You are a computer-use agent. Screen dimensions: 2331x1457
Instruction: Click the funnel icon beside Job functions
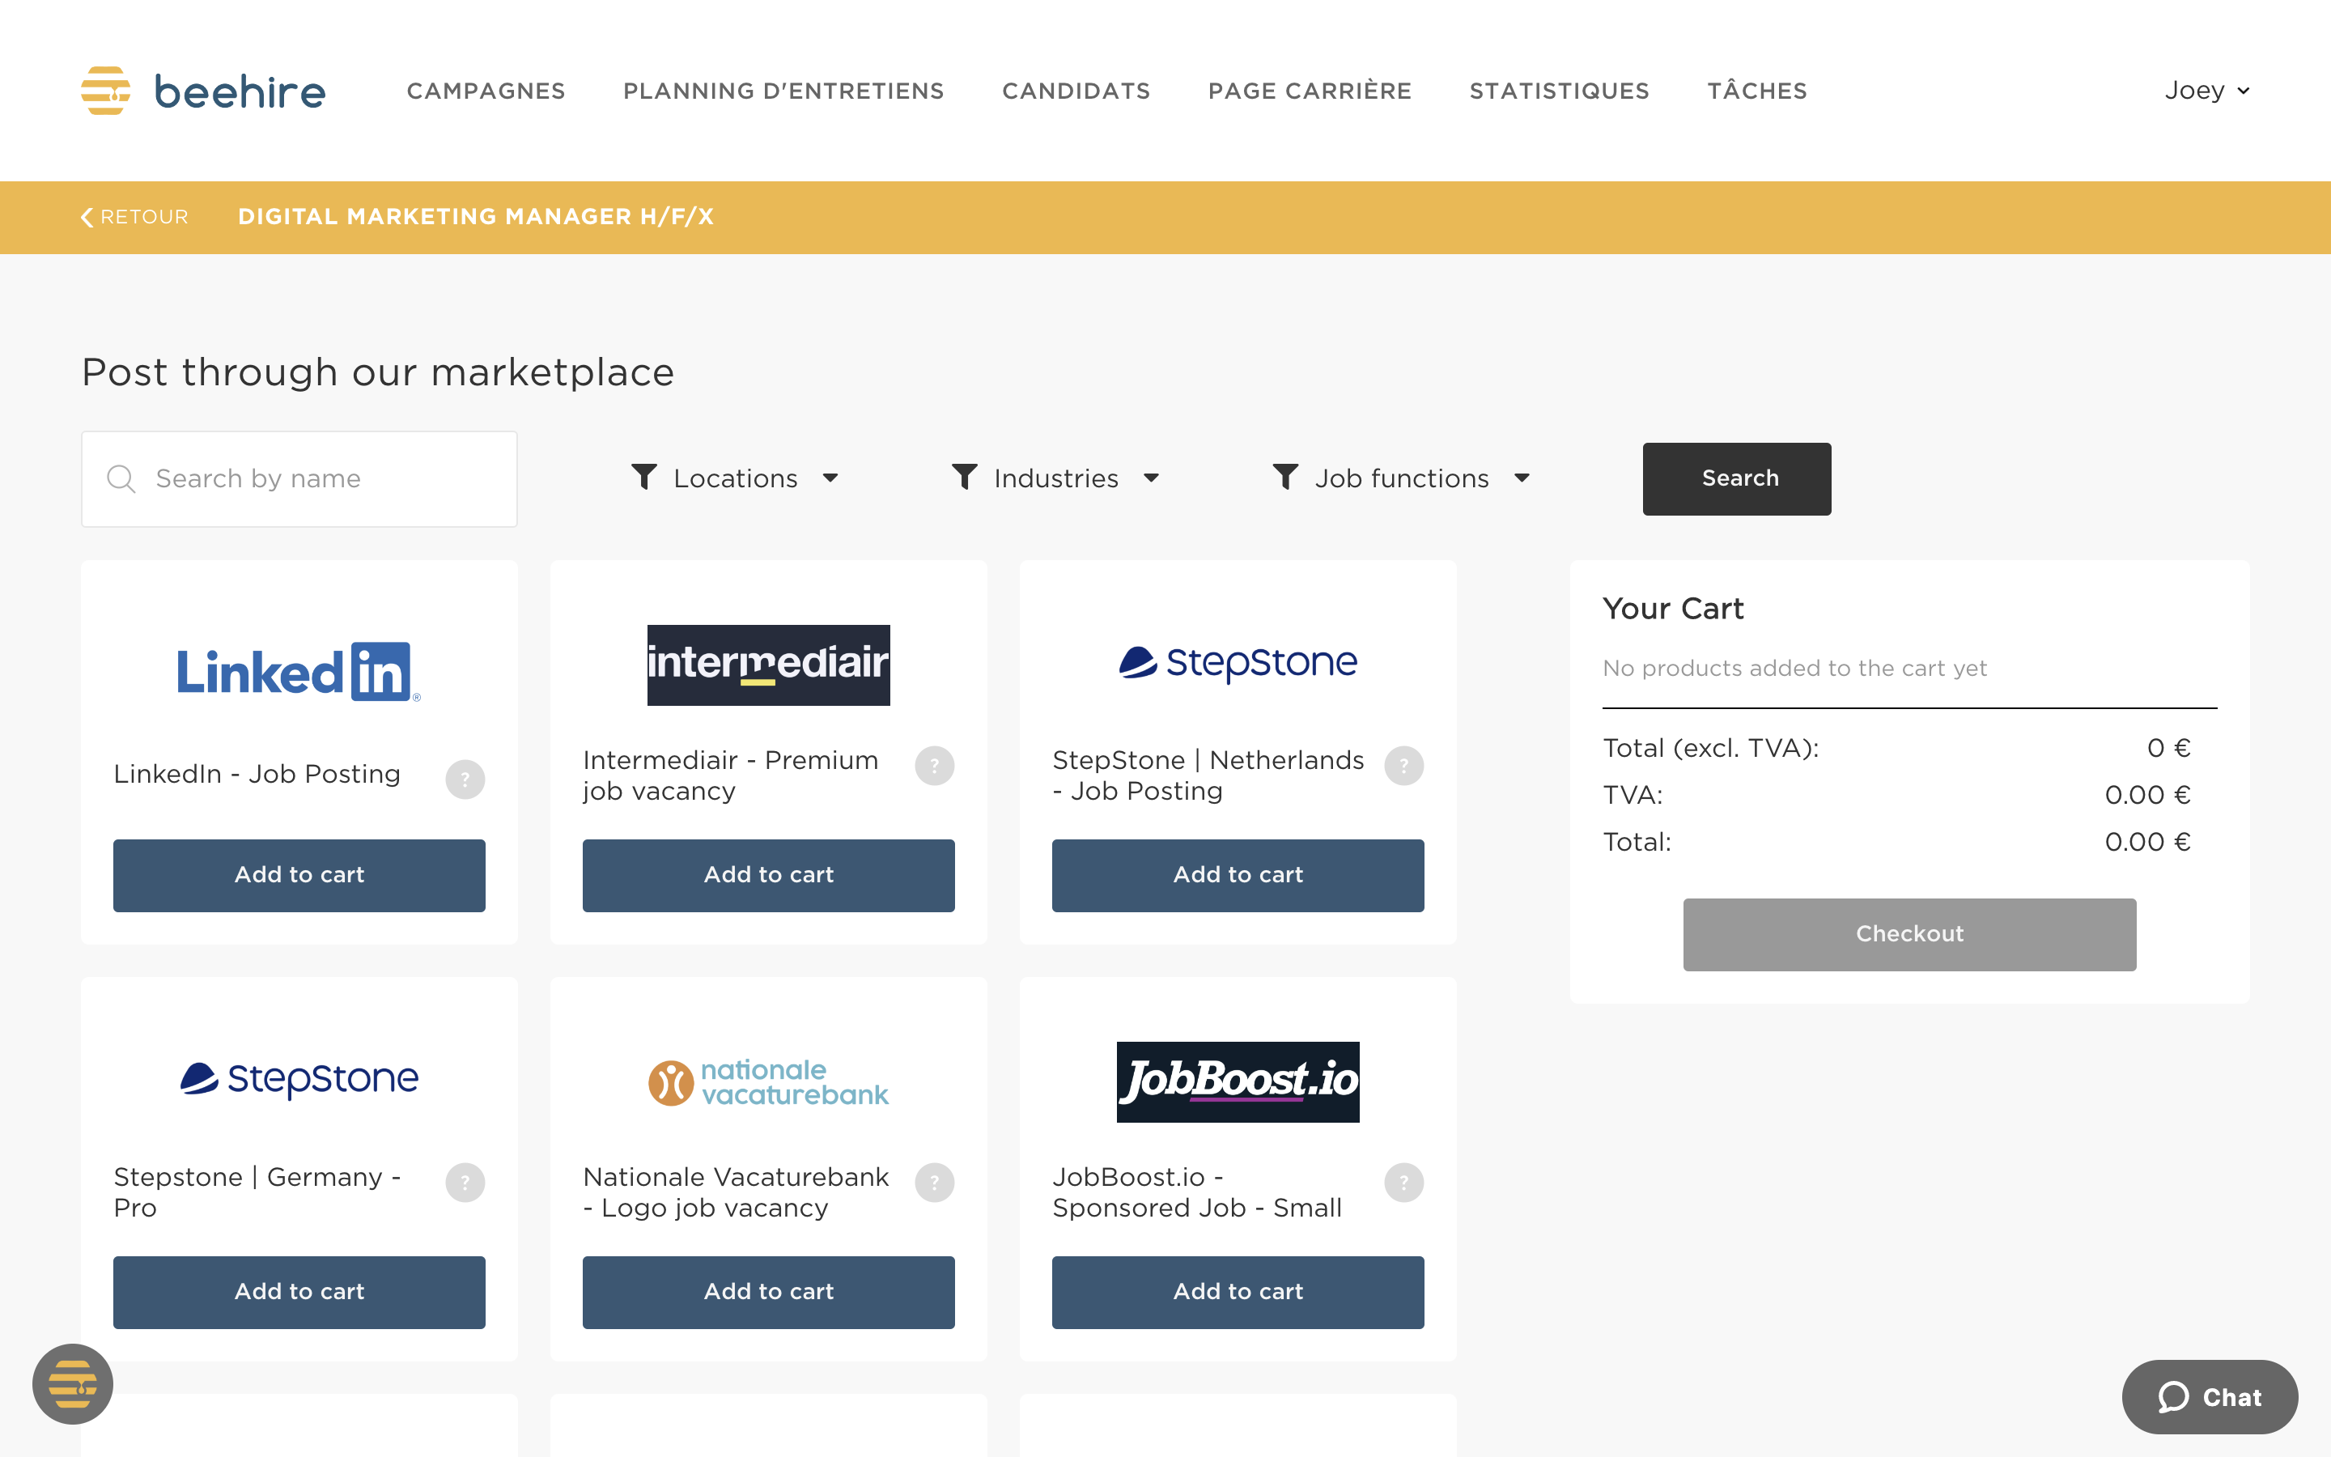[x=1286, y=477]
